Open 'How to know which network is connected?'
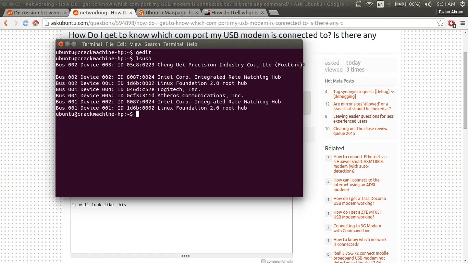The height and width of the screenshot is (263, 468). click(360, 242)
